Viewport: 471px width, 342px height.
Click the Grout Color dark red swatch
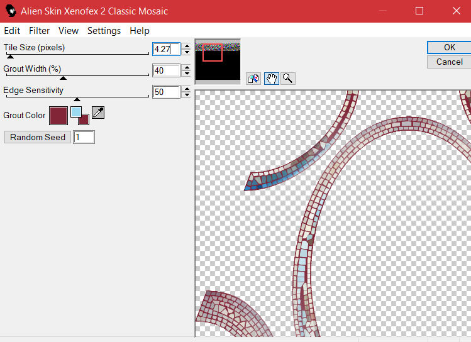pyautogui.click(x=58, y=115)
